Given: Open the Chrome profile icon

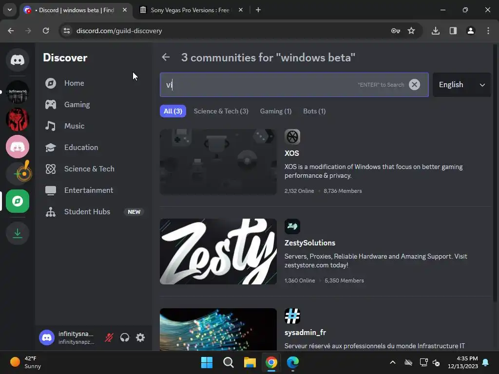Looking at the screenshot, I should pos(471,31).
